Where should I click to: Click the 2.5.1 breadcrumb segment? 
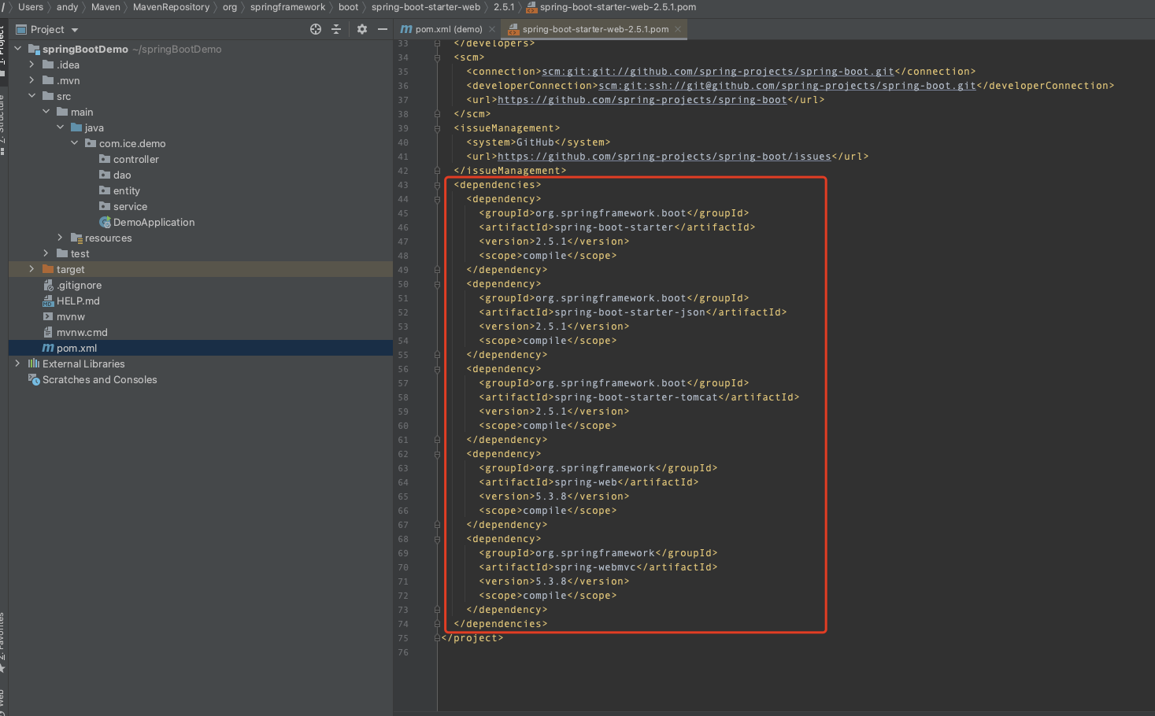point(504,7)
